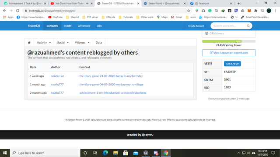Open the birthday diary game post link
Screen dimensions: 280x157
[111, 76]
